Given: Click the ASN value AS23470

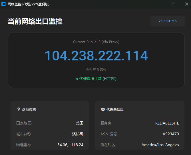Looking at the screenshot, I should click(x=171, y=134).
